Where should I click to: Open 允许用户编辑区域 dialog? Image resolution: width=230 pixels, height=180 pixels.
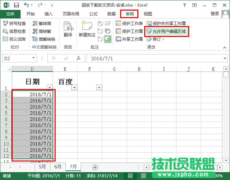point(166,31)
